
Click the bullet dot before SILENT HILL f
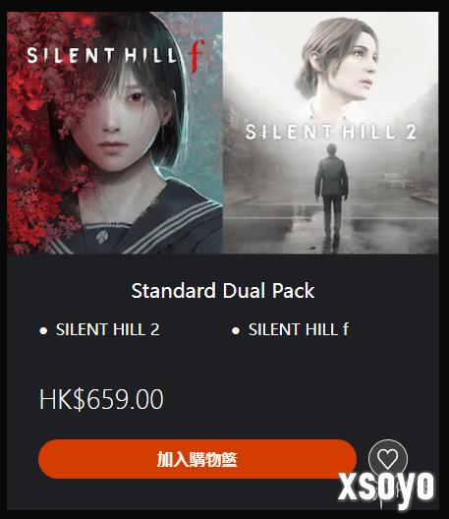click(236, 330)
